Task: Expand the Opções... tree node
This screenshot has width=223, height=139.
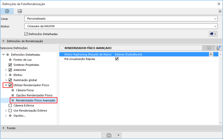Action: pos(6,116)
